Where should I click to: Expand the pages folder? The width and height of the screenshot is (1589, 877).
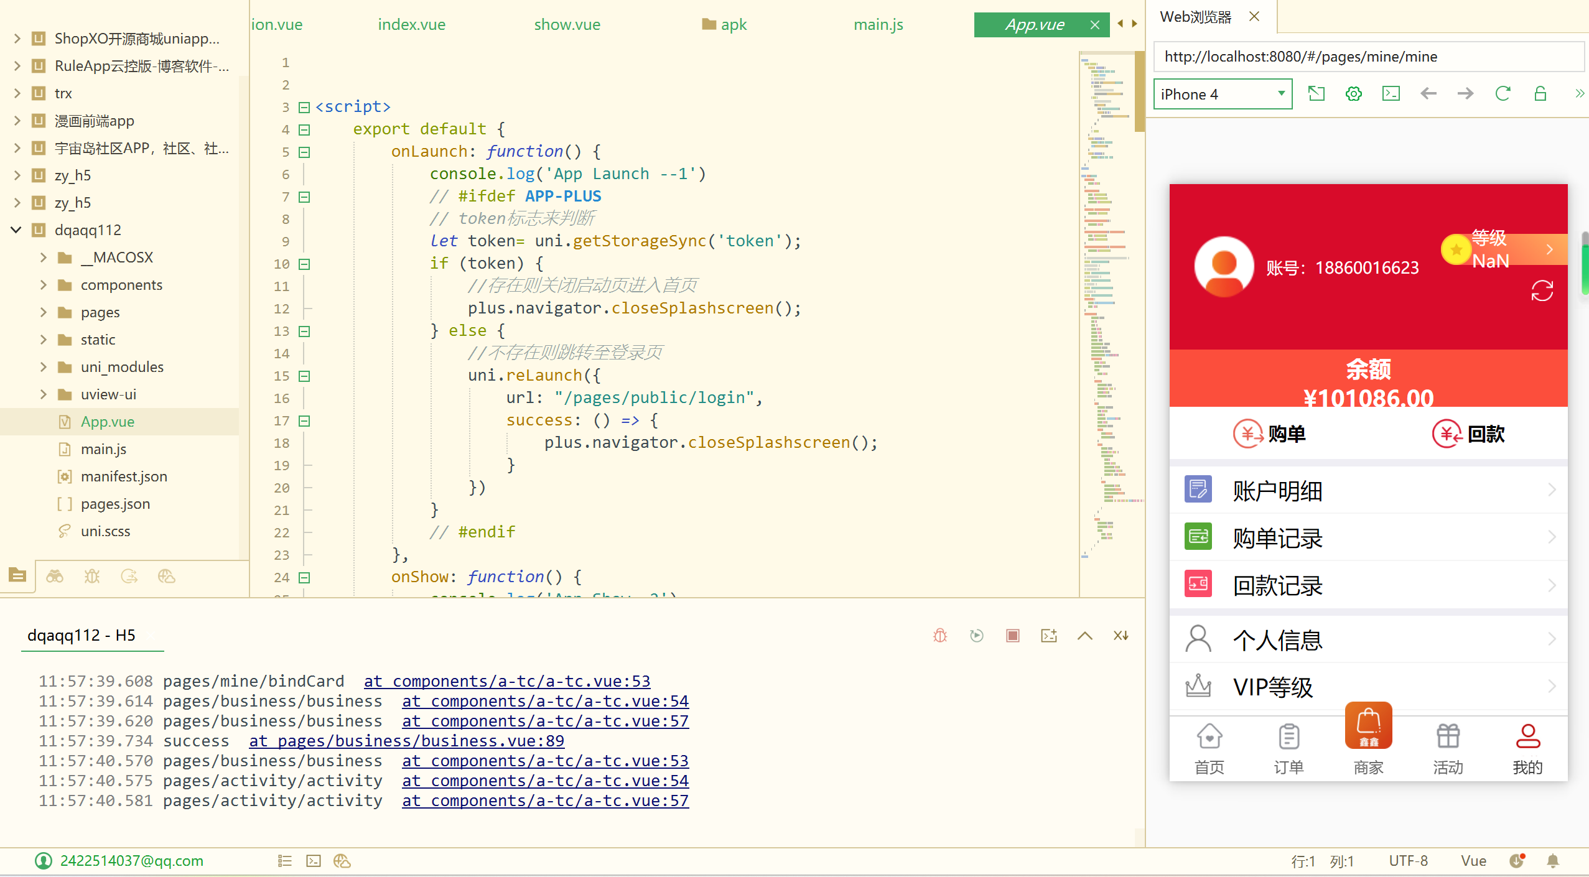tap(43, 312)
